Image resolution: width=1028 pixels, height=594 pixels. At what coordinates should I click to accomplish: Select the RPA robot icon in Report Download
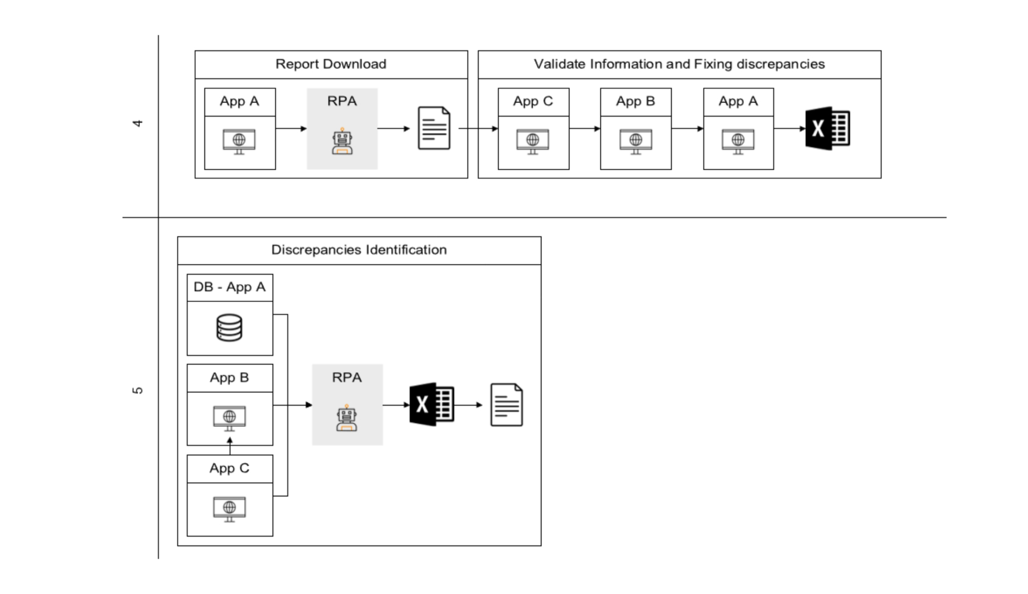tap(342, 141)
